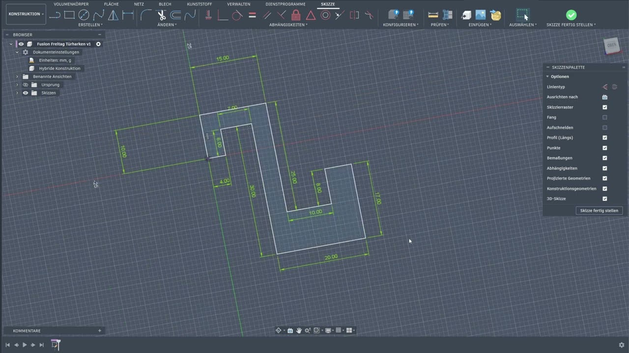The width and height of the screenshot is (629, 353).
Task: Apply Concentric constraint
Action: (x=325, y=15)
